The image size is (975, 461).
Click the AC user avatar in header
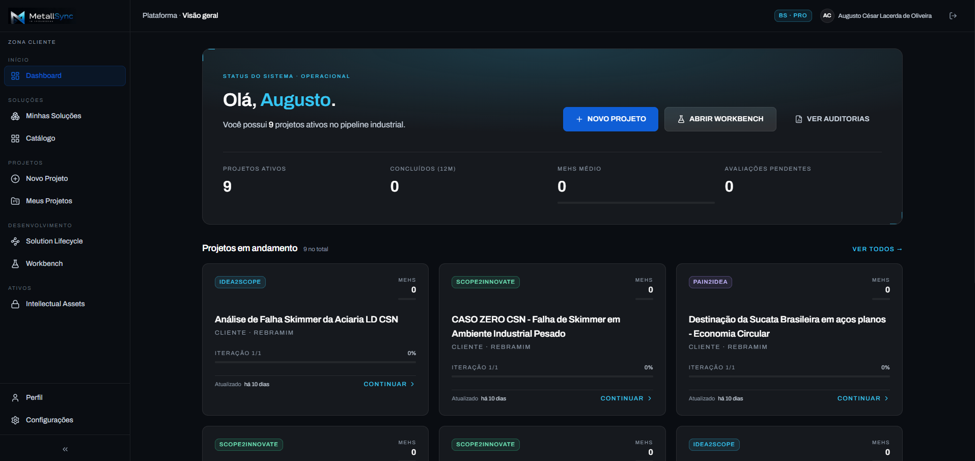[827, 16]
